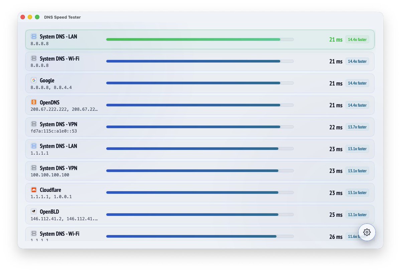The width and height of the screenshot is (401, 272).
Task: Click the 'DNS Speed Tester' window title
Action: click(x=62, y=17)
